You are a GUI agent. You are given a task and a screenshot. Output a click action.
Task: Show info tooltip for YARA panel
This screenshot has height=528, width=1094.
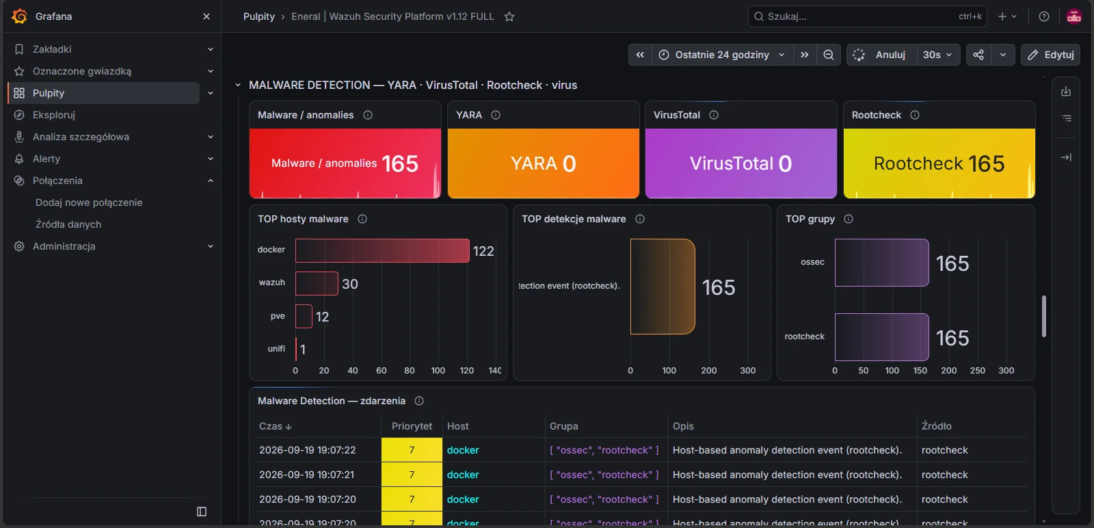coord(496,115)
